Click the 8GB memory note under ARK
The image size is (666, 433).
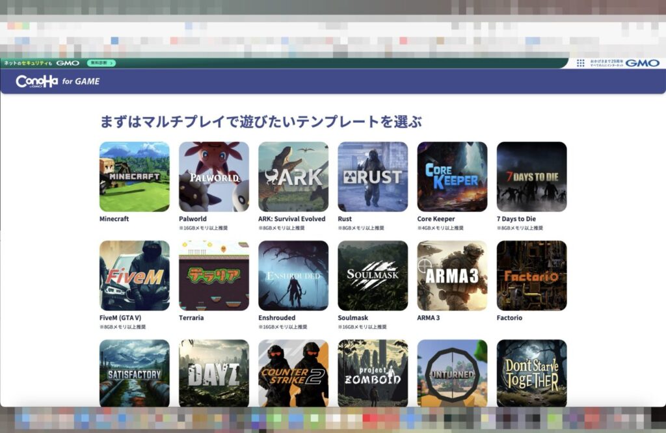click(x=281, y=228)
